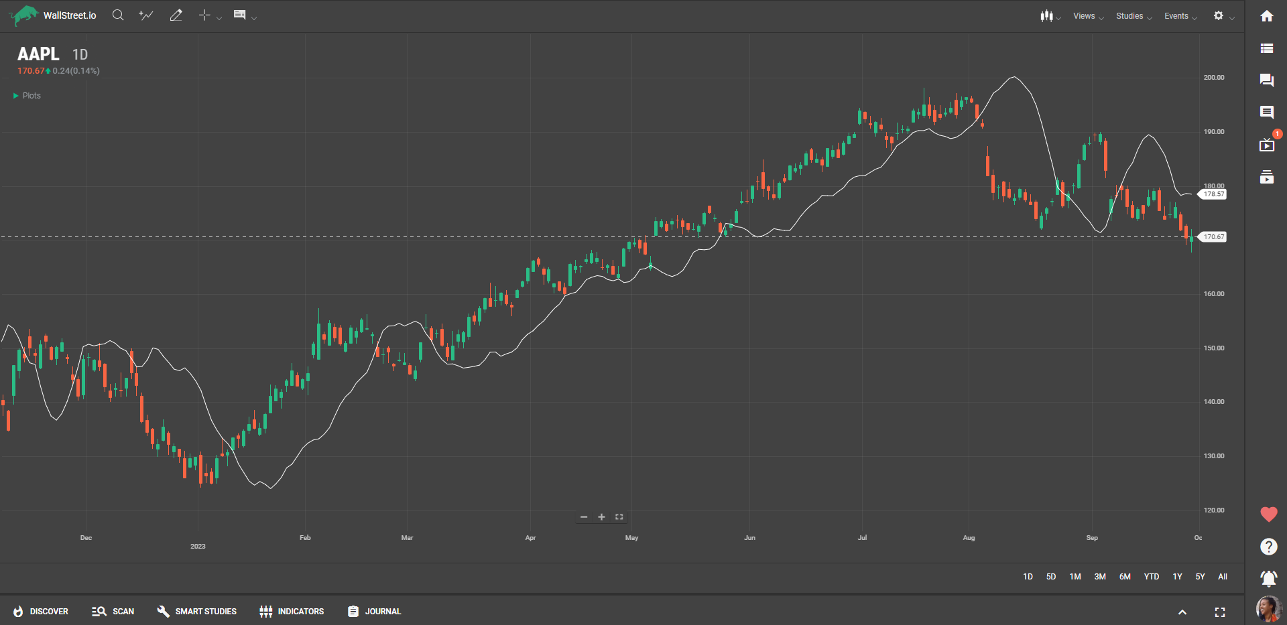Open chart settings gear
This screenshot has width=1287, height=625.
tap(1219, 15)
